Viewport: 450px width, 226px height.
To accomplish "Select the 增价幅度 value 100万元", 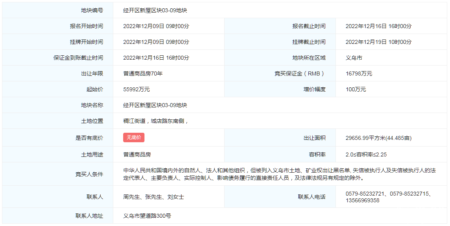I will (x=356, y=89).
